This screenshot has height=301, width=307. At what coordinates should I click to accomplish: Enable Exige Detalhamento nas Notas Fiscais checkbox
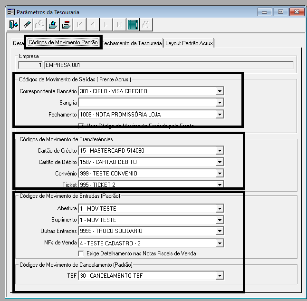click(81, 253)
